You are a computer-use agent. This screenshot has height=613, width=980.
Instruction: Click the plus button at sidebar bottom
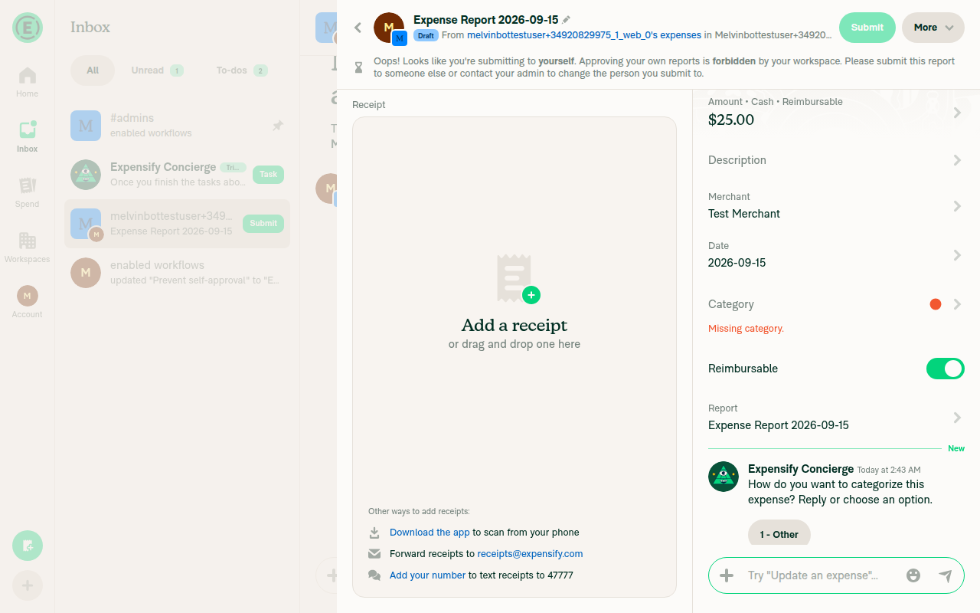[x=28, y=586]
